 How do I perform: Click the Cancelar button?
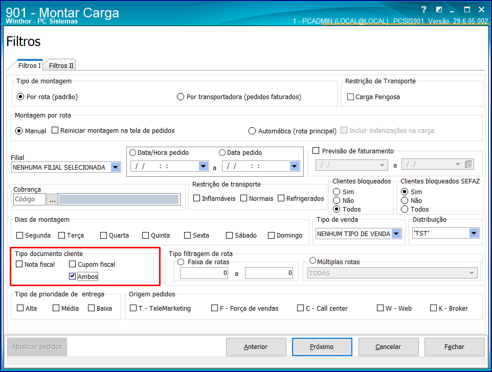(x=389, y=347)
